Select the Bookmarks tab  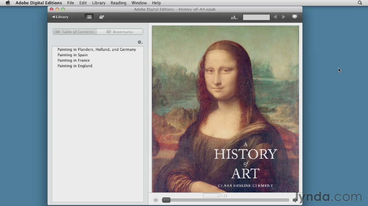(x=120, y=32)
